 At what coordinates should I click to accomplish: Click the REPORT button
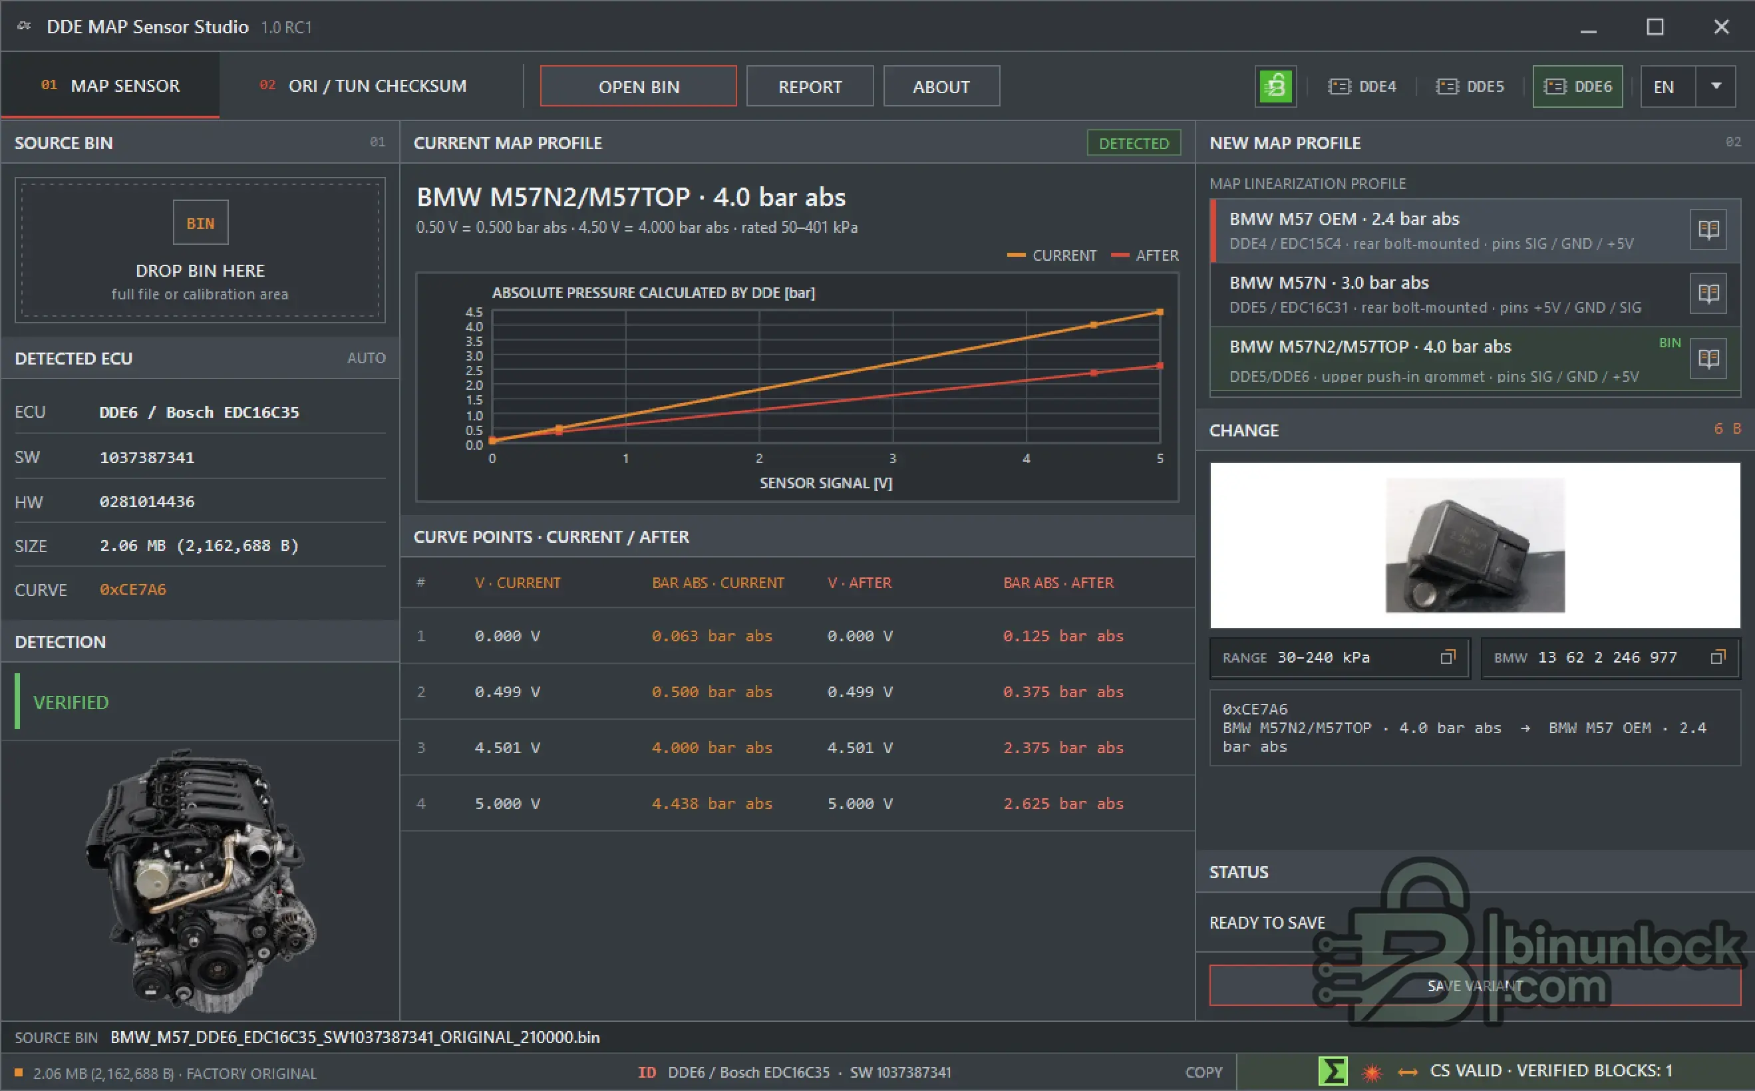(x=810, y=86)
